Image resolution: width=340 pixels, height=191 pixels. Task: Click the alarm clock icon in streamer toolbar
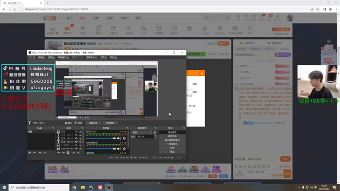[x=159, y=28]
